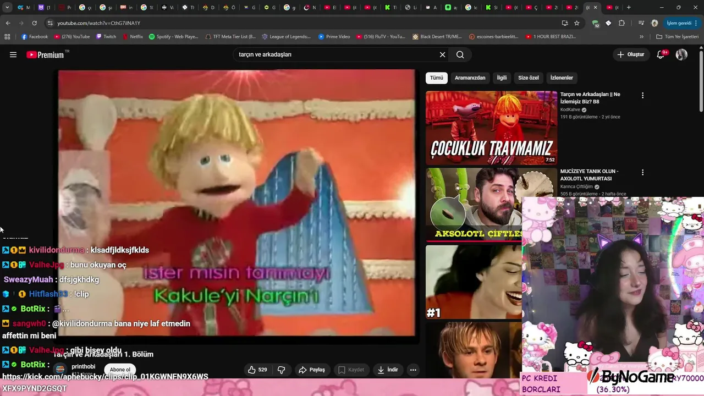Expand the bookmarks overflow chevron
Image resolution: width=704 pixels, height=396 pixels.
point(641,37)
